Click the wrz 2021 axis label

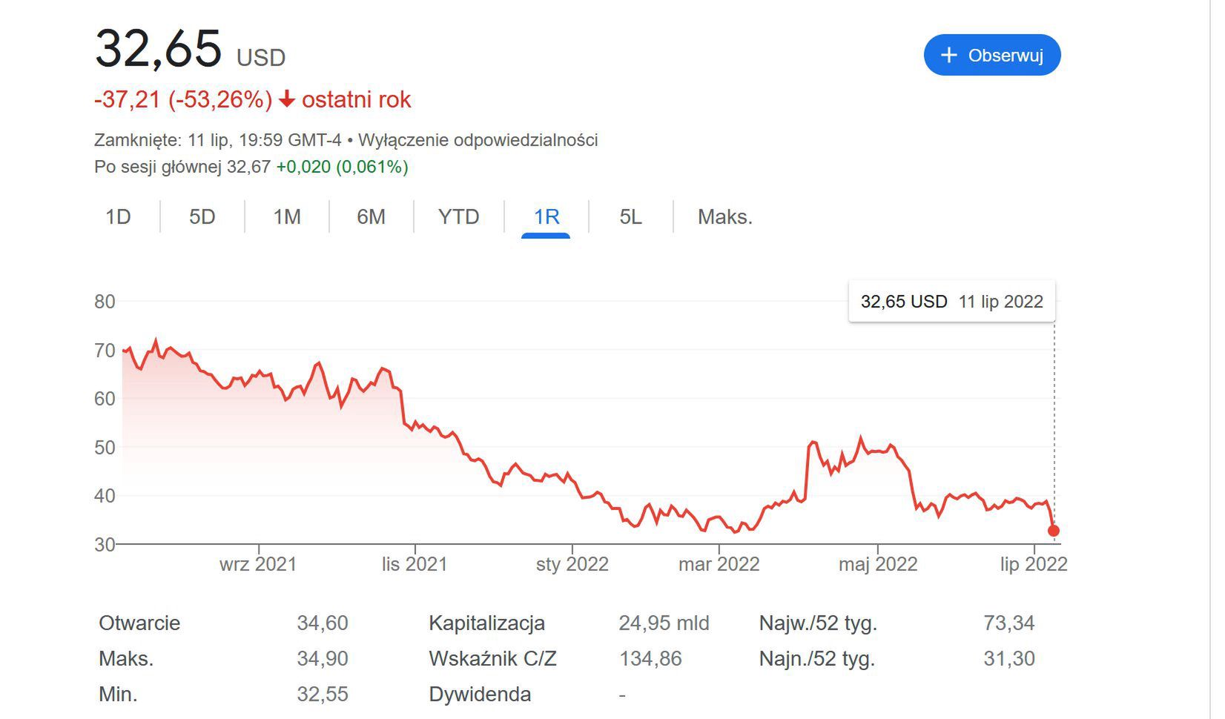pyautogui.click(x=257, y=564)
